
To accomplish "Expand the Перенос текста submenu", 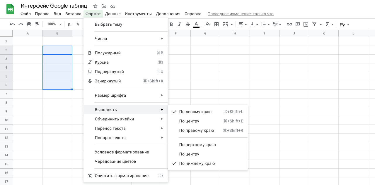I will 126,128.
